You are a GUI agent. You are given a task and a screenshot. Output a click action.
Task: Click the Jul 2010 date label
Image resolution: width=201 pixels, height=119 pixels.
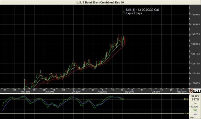[76, 92]
